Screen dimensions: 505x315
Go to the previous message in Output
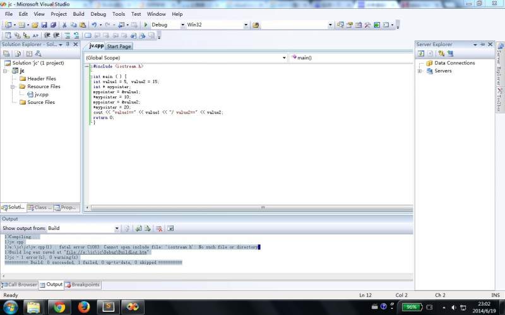point(139,229)
